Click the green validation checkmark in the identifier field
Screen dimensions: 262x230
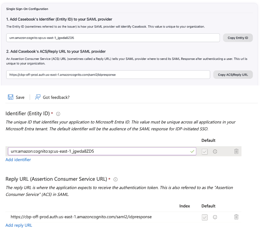coord(192,151)
